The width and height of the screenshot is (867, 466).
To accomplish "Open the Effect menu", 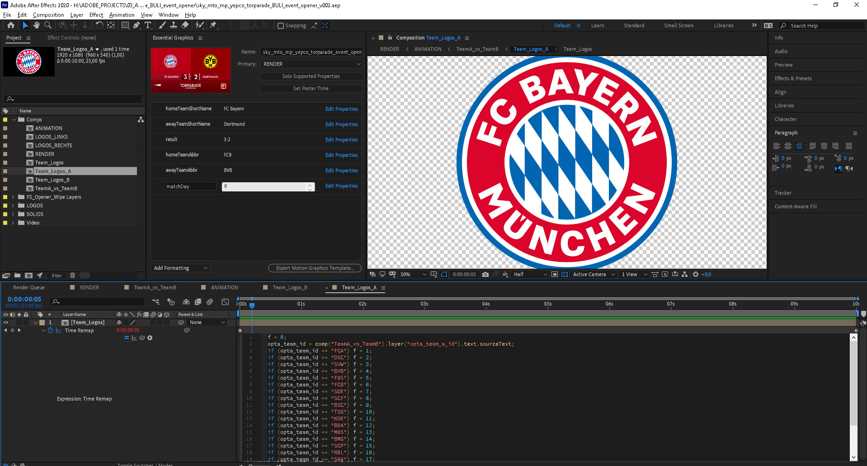I will (x=96, y=15).
